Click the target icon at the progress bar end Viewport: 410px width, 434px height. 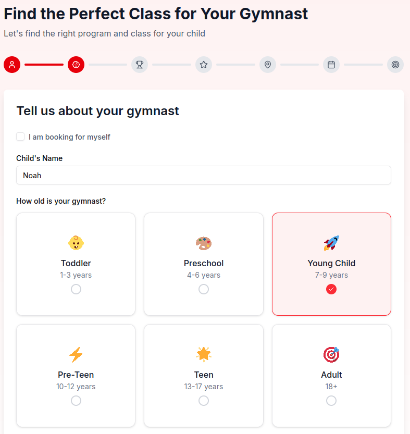395,65
